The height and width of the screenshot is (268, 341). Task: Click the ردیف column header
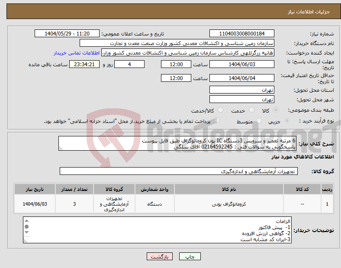tap(327, 189)
